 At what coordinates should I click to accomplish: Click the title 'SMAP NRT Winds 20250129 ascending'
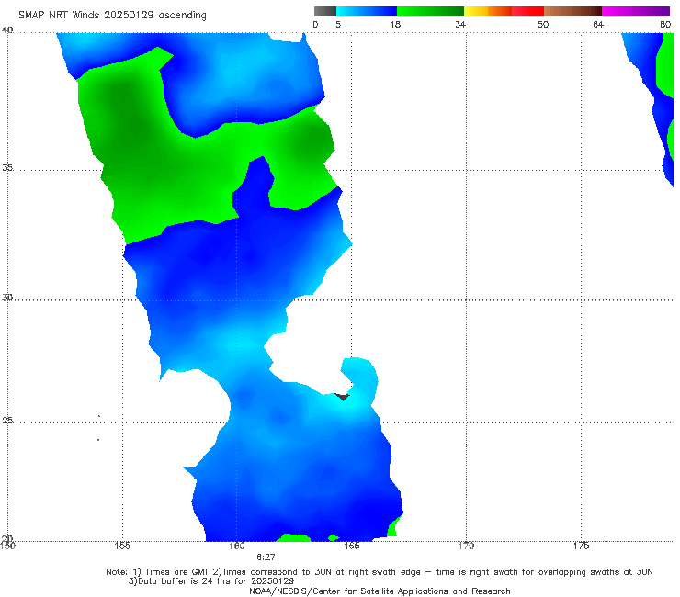click(112, 15)
